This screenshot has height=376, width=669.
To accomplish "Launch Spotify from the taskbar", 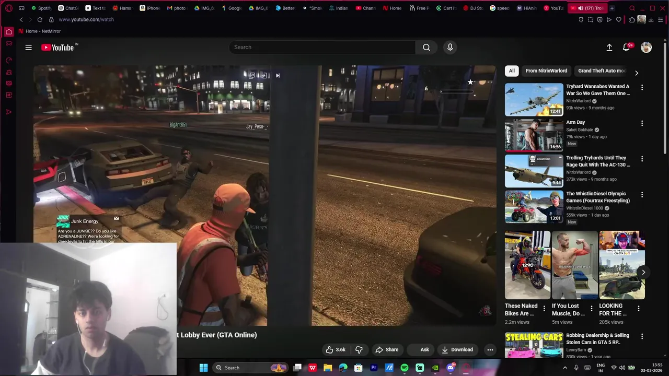I will tap(405, 368).
